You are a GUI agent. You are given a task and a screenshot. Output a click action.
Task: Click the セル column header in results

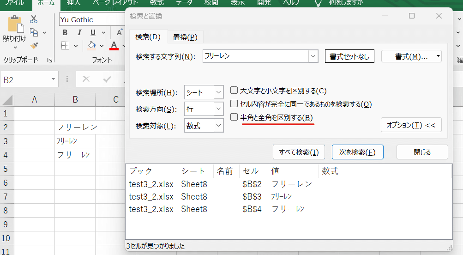point(253,171)
